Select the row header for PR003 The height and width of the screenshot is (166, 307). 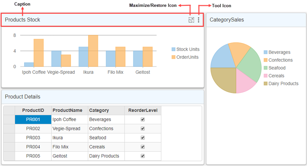click(x=9, y=138)
